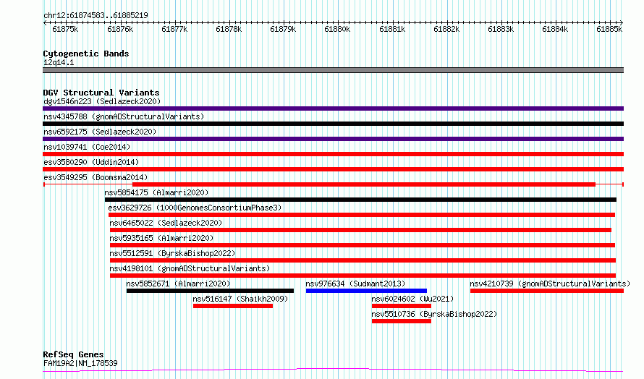Click the black nsv4345788 variant bar
The image size is (644, 379).
pos(333,124)
